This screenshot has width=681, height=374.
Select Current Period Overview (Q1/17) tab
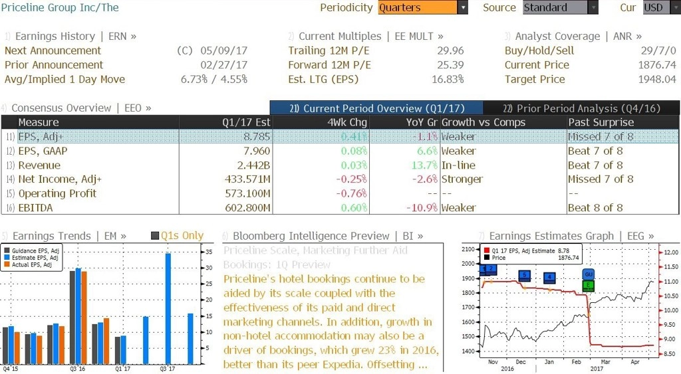tap(376, 108)
